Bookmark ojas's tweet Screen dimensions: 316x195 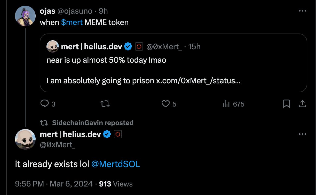pyautogui.click(x=287, y=104)
